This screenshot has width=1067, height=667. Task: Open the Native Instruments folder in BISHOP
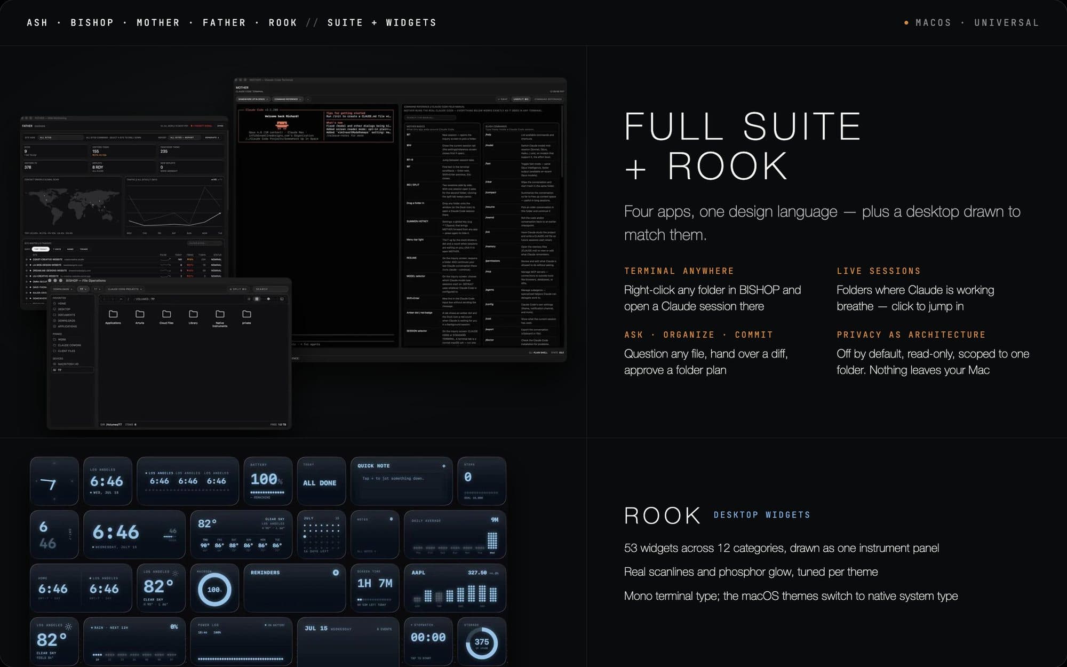(220, 317)
